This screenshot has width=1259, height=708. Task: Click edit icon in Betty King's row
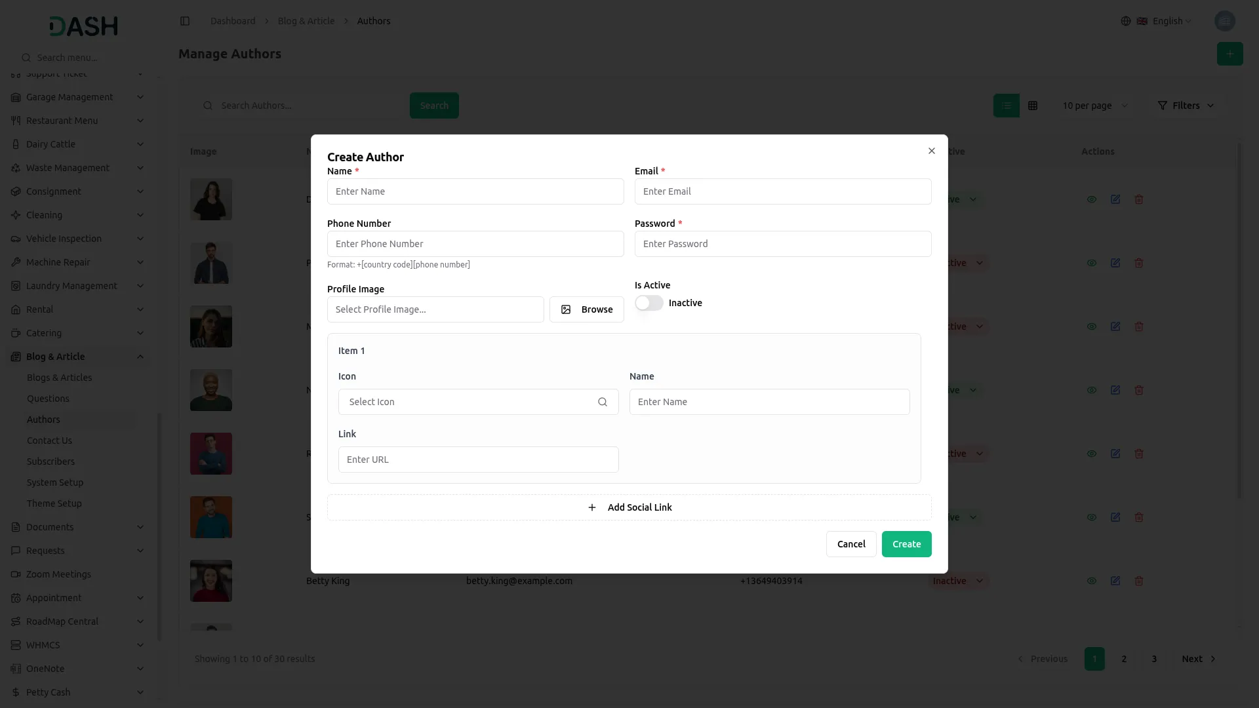[x=1115, y=581]
